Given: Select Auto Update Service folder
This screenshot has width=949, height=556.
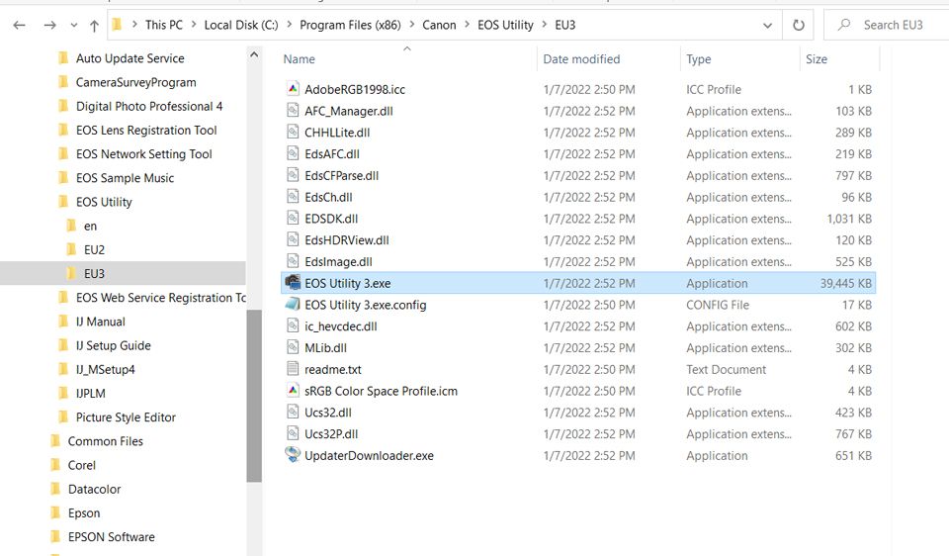Looking at the screenshot, I should pos(129,58).
